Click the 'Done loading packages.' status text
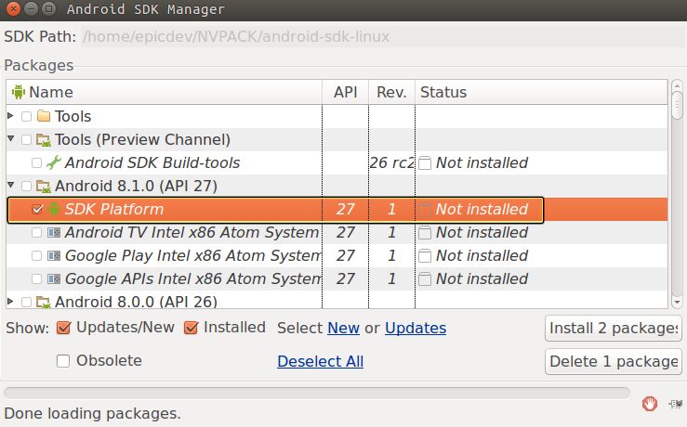The height and width of the screenshot is (427, 687). 92,413
